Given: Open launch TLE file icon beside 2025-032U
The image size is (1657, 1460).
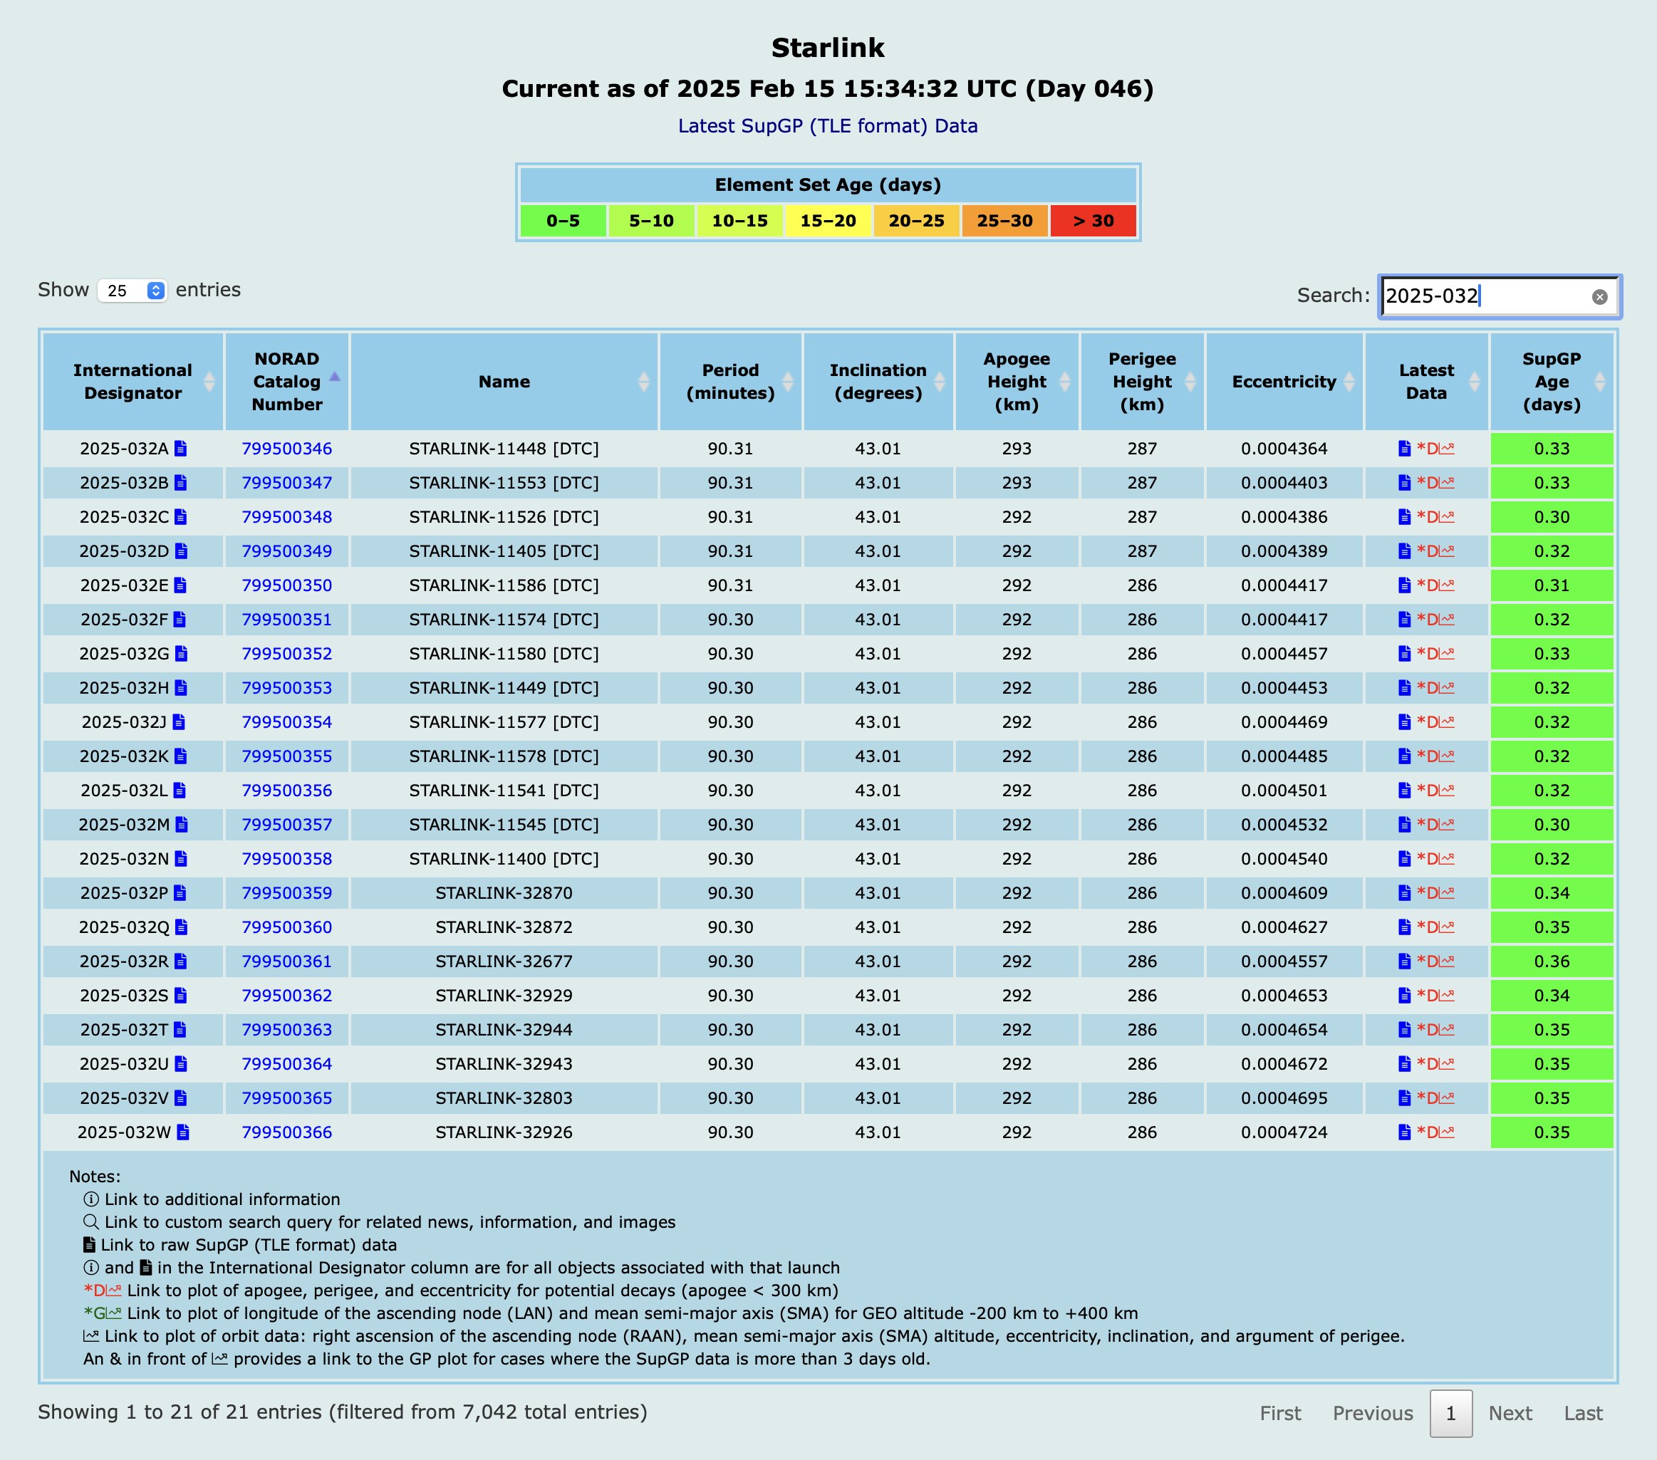Looking at the screenshot, I should pyautogui.click(x=182, y=1063).
